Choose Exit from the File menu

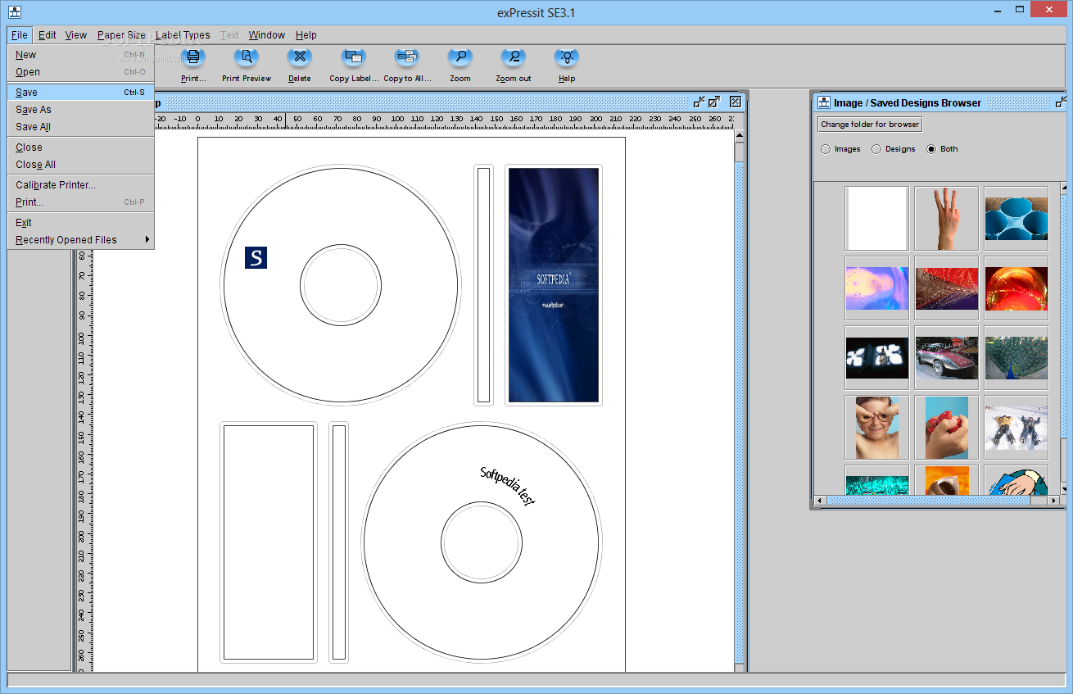81,223
